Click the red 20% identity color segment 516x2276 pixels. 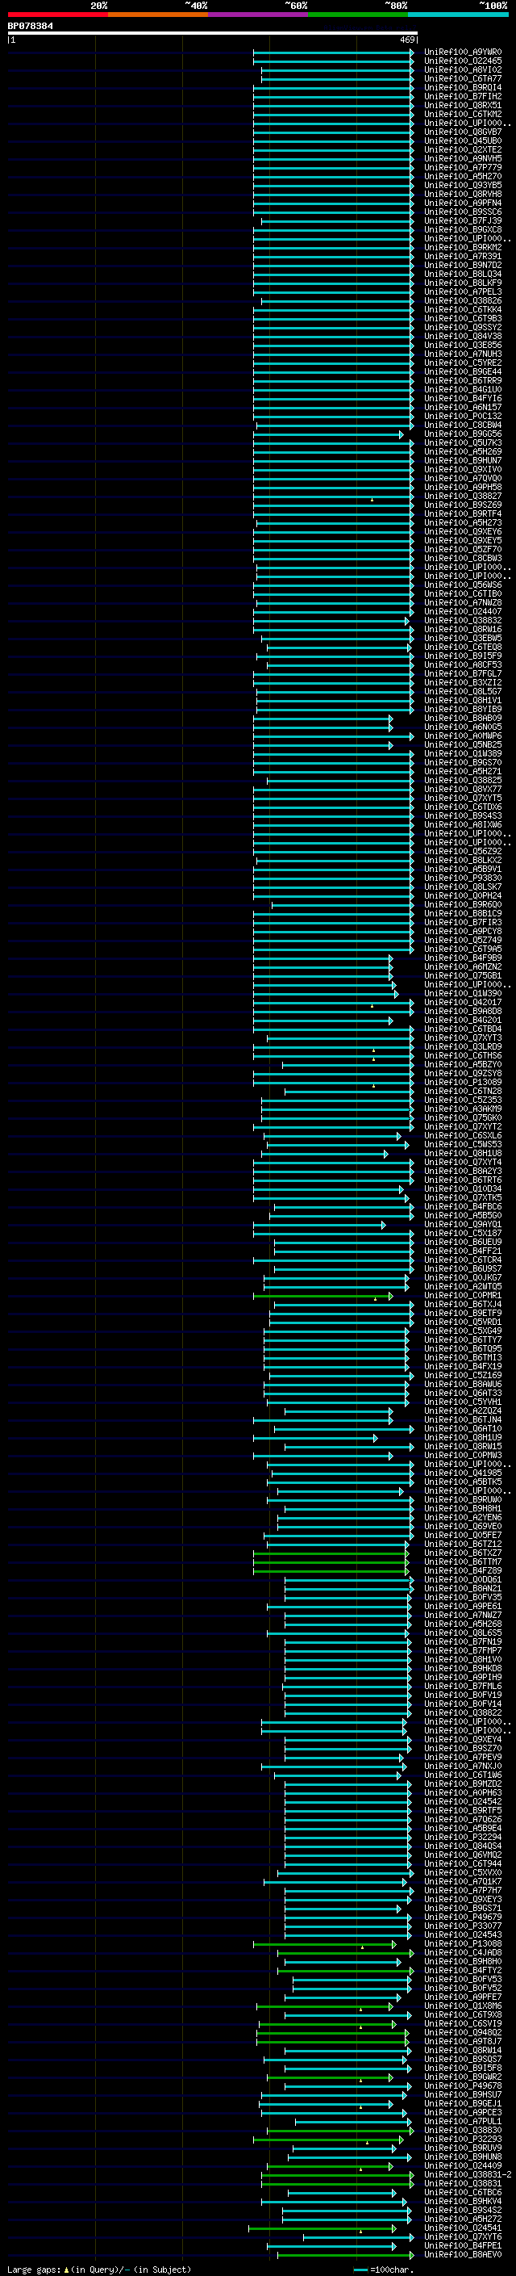57,15
